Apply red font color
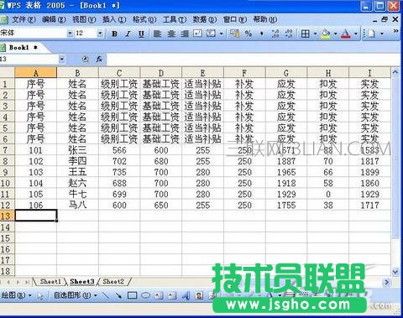 tap(346, 34)
